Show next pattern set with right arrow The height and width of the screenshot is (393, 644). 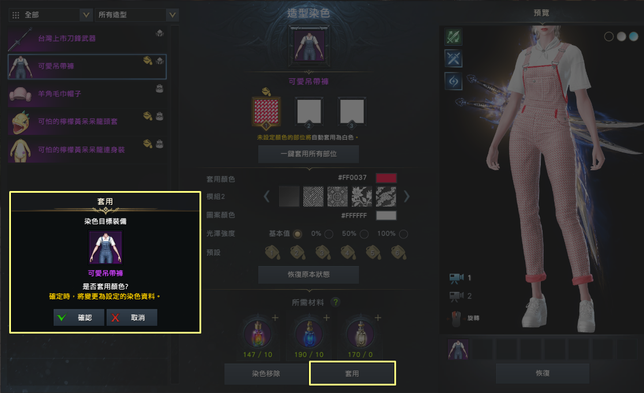tap(406, 196)
